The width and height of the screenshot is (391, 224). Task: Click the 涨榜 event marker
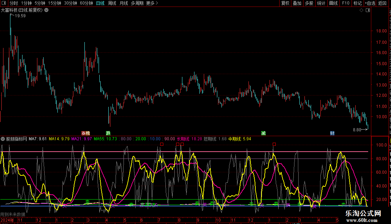click(x=85, y=133)
